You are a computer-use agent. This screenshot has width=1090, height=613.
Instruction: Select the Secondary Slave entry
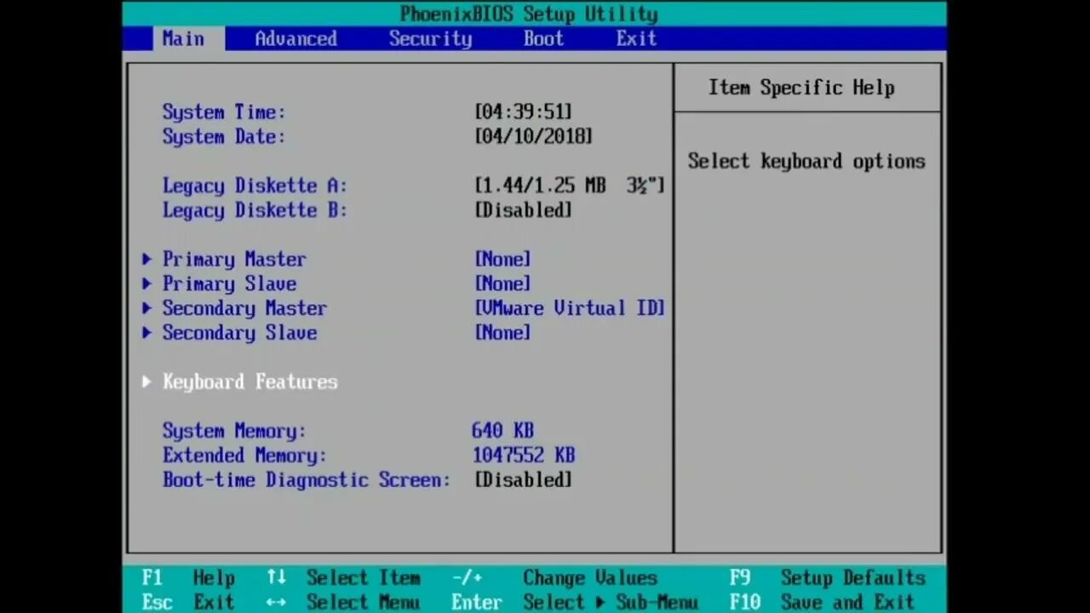pos(239,333)
